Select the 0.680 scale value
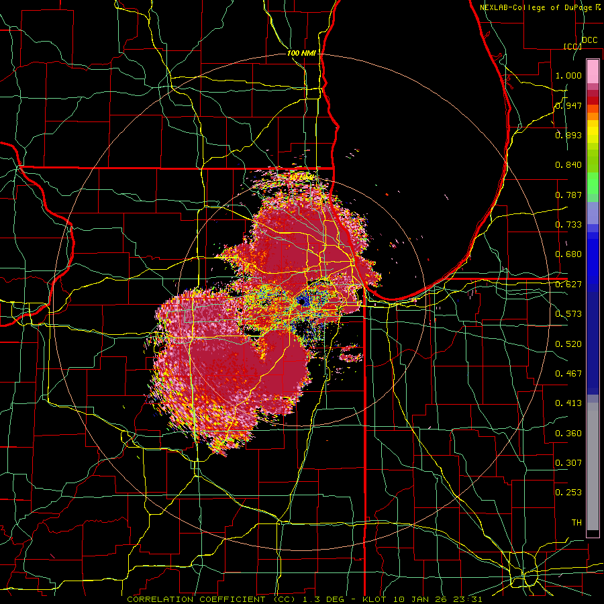Screen dimensions: 604x604 click(x=568, y=254)
